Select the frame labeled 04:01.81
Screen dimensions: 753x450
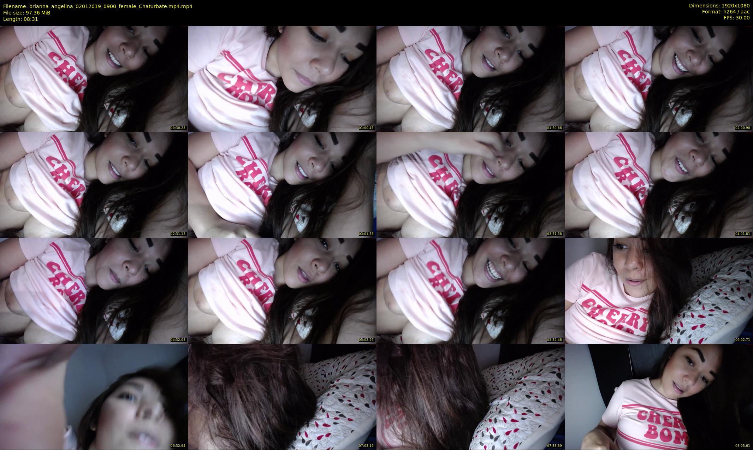659,184
